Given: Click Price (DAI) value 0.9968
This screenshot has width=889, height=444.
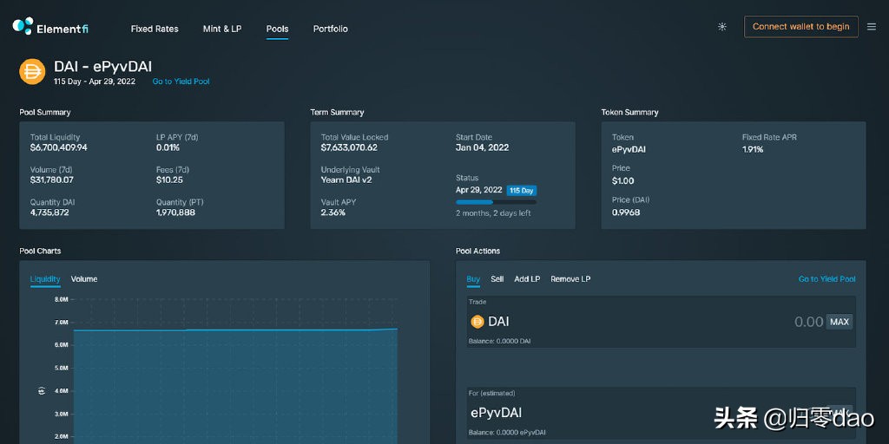Looking at the screenshot, I should click(x=626, y=212).
